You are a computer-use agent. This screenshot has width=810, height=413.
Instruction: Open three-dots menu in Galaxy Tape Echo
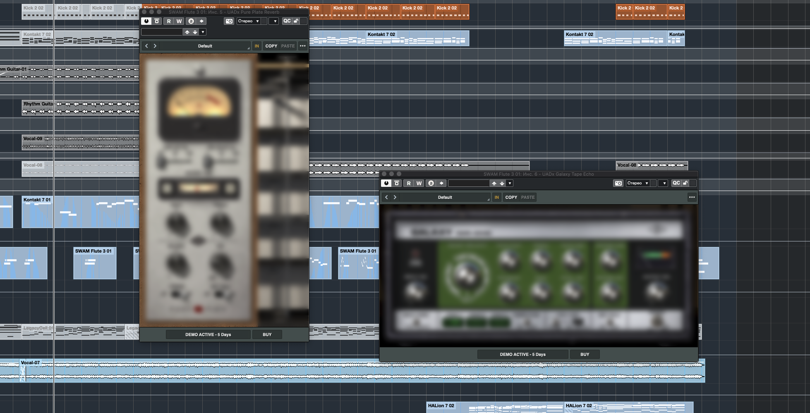[692, 197]
